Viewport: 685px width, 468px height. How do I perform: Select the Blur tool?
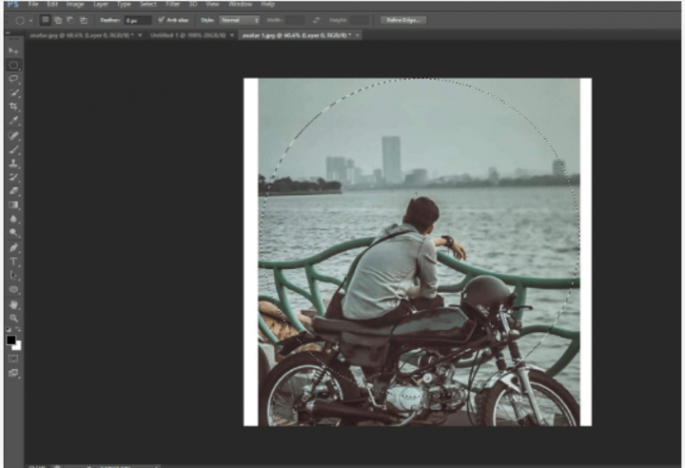13,219
